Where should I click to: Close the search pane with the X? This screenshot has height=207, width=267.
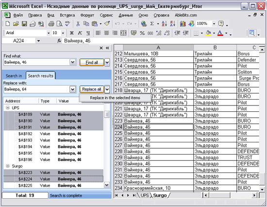pos(101,48)
